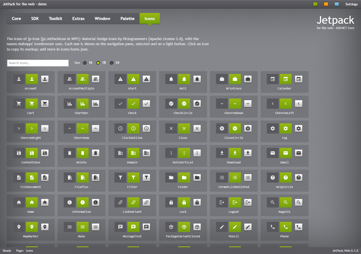Click the light Calendar icon button

(x=299, y=79)
